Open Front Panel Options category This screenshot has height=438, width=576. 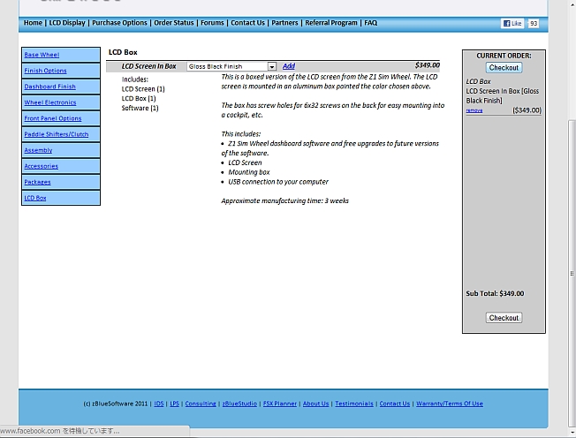pyautogui.click(x=52, y=118)
